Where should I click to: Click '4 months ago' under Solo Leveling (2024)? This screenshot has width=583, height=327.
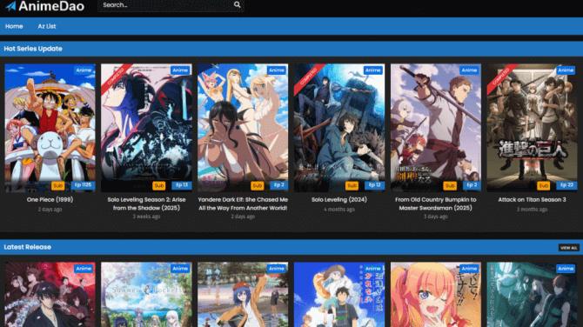pyautogui.click(x=339, y=210)
